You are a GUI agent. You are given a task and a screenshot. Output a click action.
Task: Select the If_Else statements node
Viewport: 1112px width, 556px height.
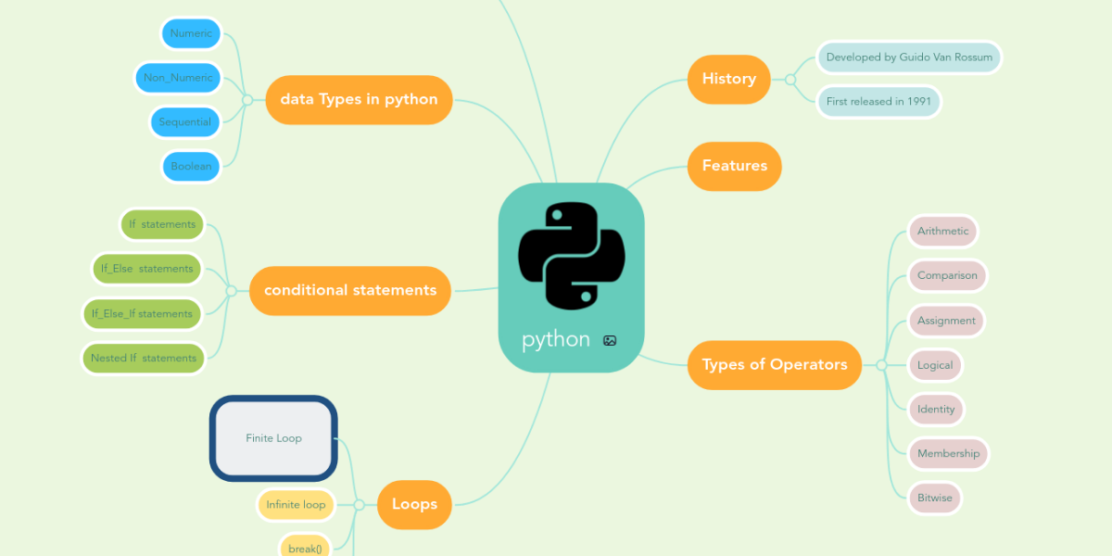(x=147, y=269)
